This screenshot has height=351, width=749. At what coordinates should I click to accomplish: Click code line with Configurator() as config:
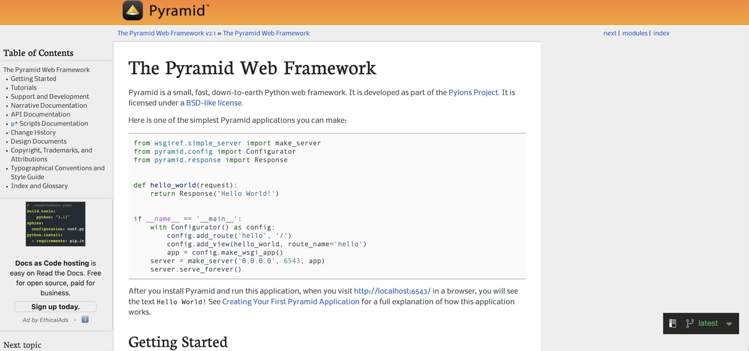[213, 227]
